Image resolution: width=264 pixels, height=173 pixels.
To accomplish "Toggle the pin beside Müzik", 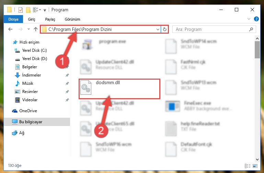I will (x=67, y=83).
